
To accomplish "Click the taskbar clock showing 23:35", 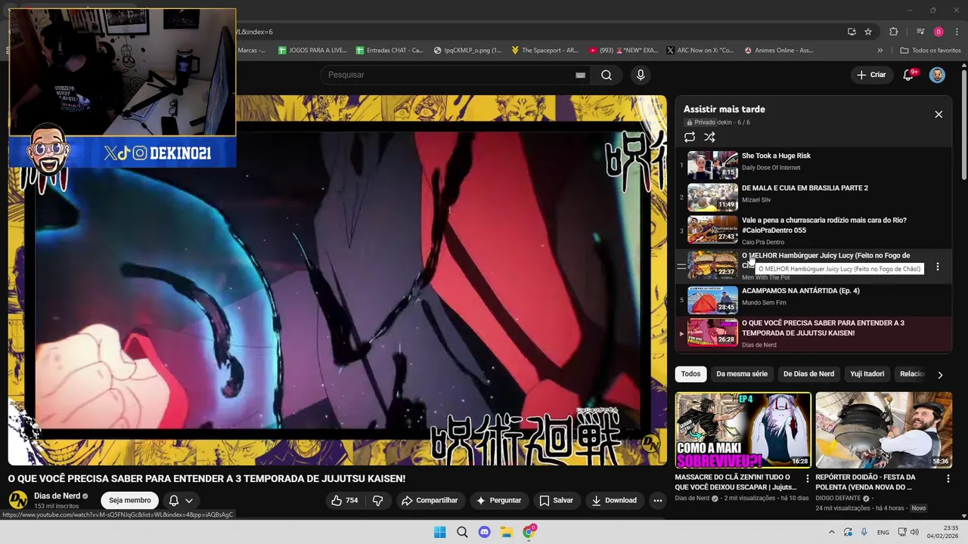I will (x=943, y=532).
